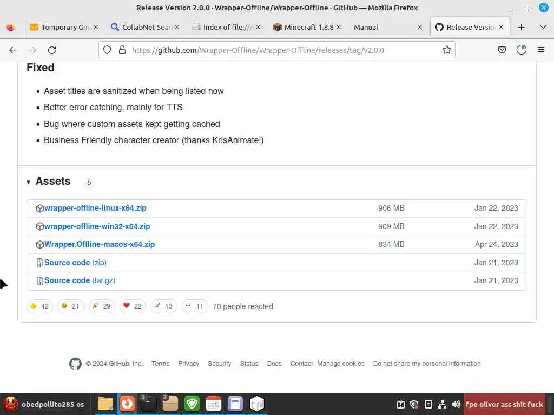Screen dimensions: 554x415
Task: Switch to the CollabNet Search tab
Action: (x=145, y=27)
